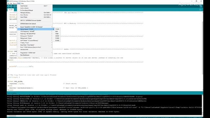Select the 9600 upload speed option
The width and height of the screenshot is (210, 118).
57,31
